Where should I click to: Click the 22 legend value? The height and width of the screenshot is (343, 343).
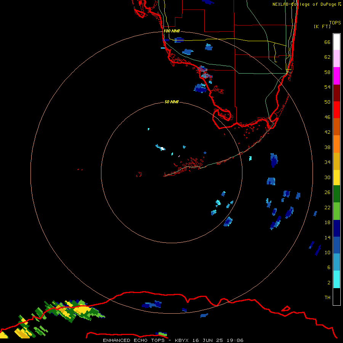point(327,207)
